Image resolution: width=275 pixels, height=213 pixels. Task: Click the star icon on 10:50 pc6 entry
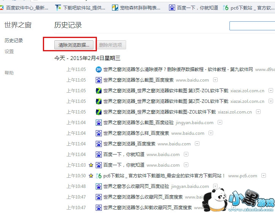click(91, 176)
